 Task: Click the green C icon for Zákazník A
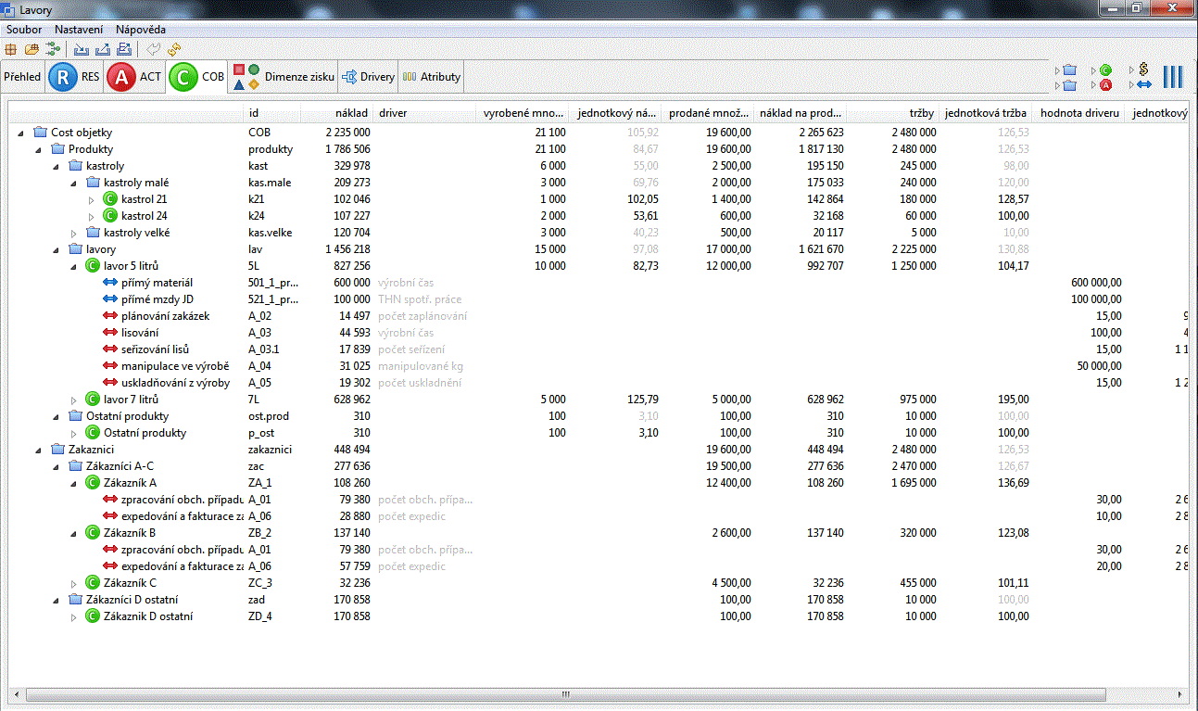pos(93,483)
